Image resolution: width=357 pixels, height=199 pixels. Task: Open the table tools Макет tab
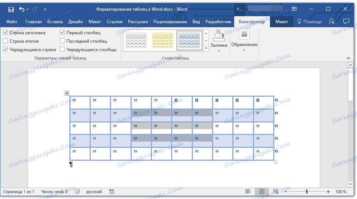click(x=282, y=22)
